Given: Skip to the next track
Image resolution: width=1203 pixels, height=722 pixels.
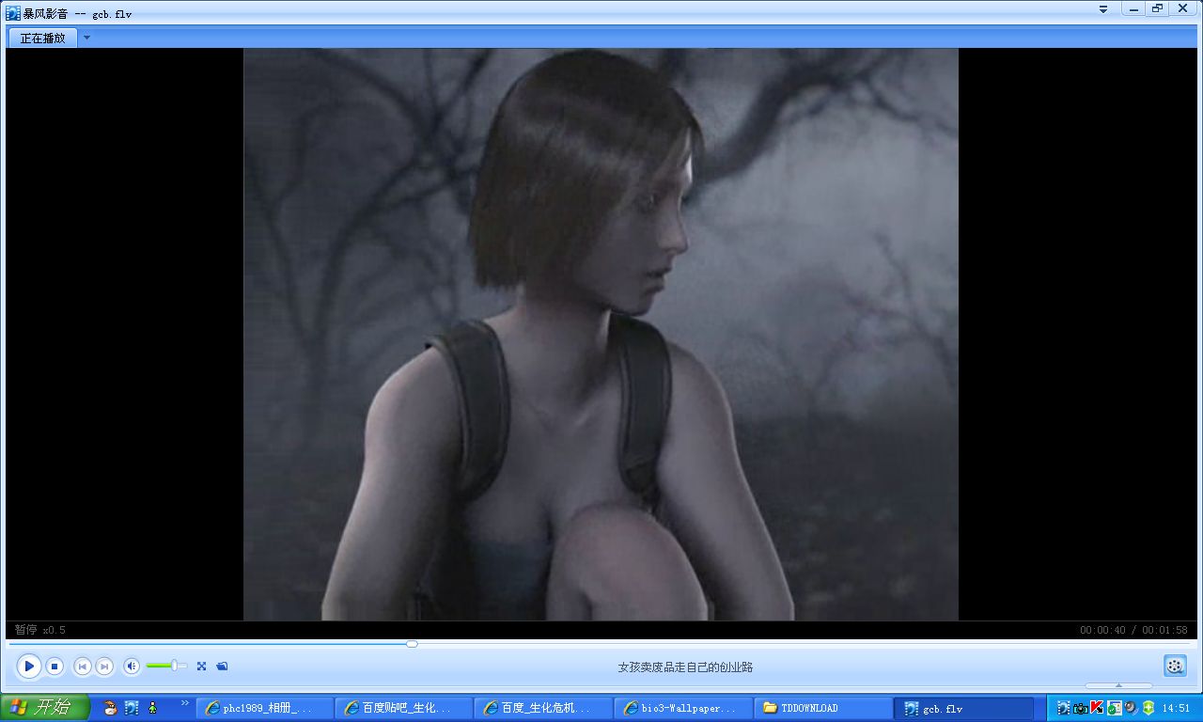Looking at the screenshot, I should 105,667.
